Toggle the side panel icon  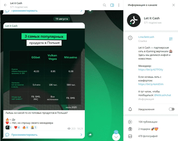(x=112, y=5)
